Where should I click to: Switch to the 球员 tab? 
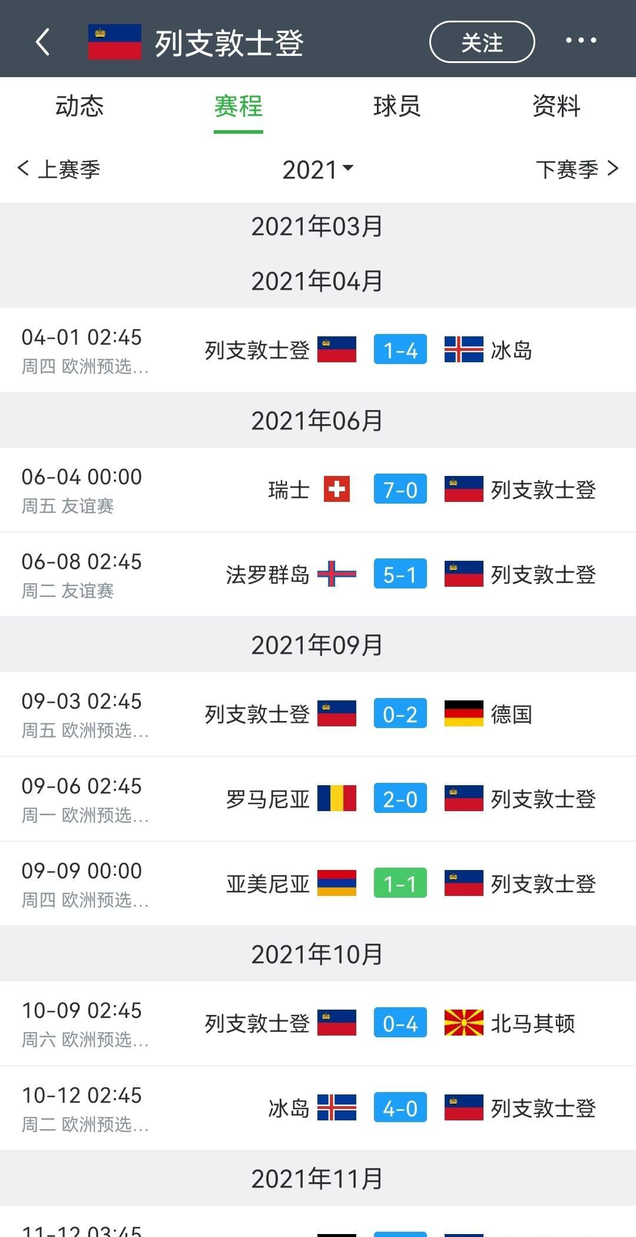(x=397, y=107)
